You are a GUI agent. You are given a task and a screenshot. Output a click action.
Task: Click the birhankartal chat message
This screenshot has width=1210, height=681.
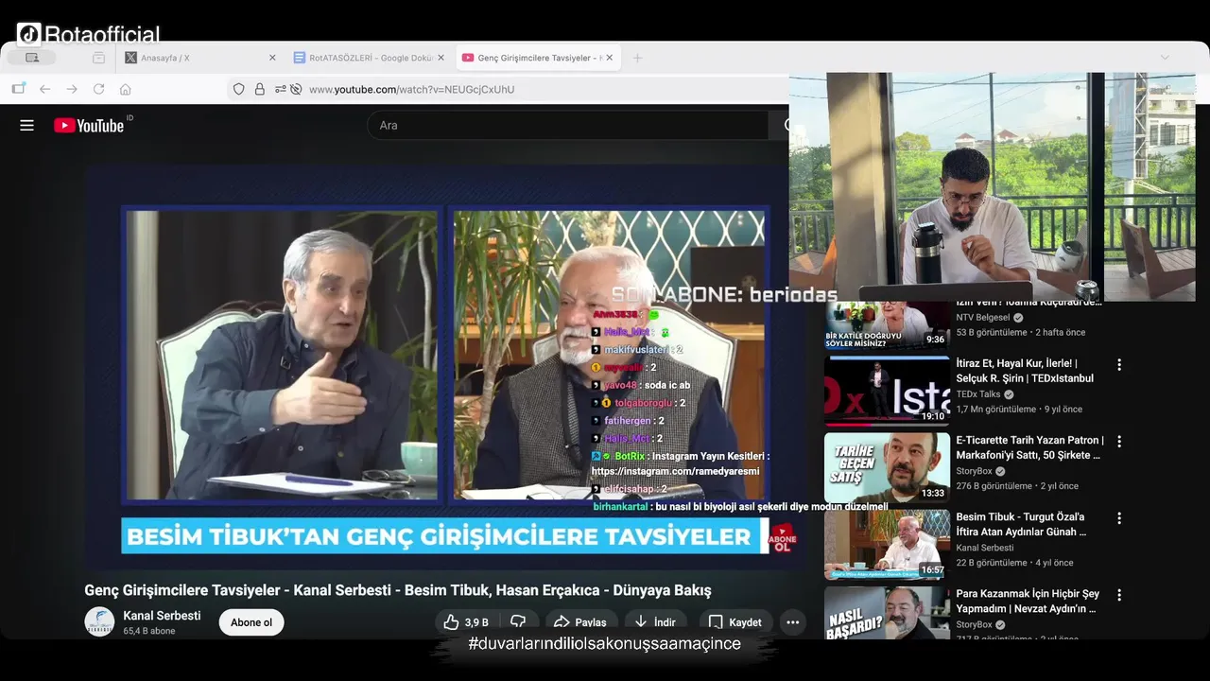point(740,507)
